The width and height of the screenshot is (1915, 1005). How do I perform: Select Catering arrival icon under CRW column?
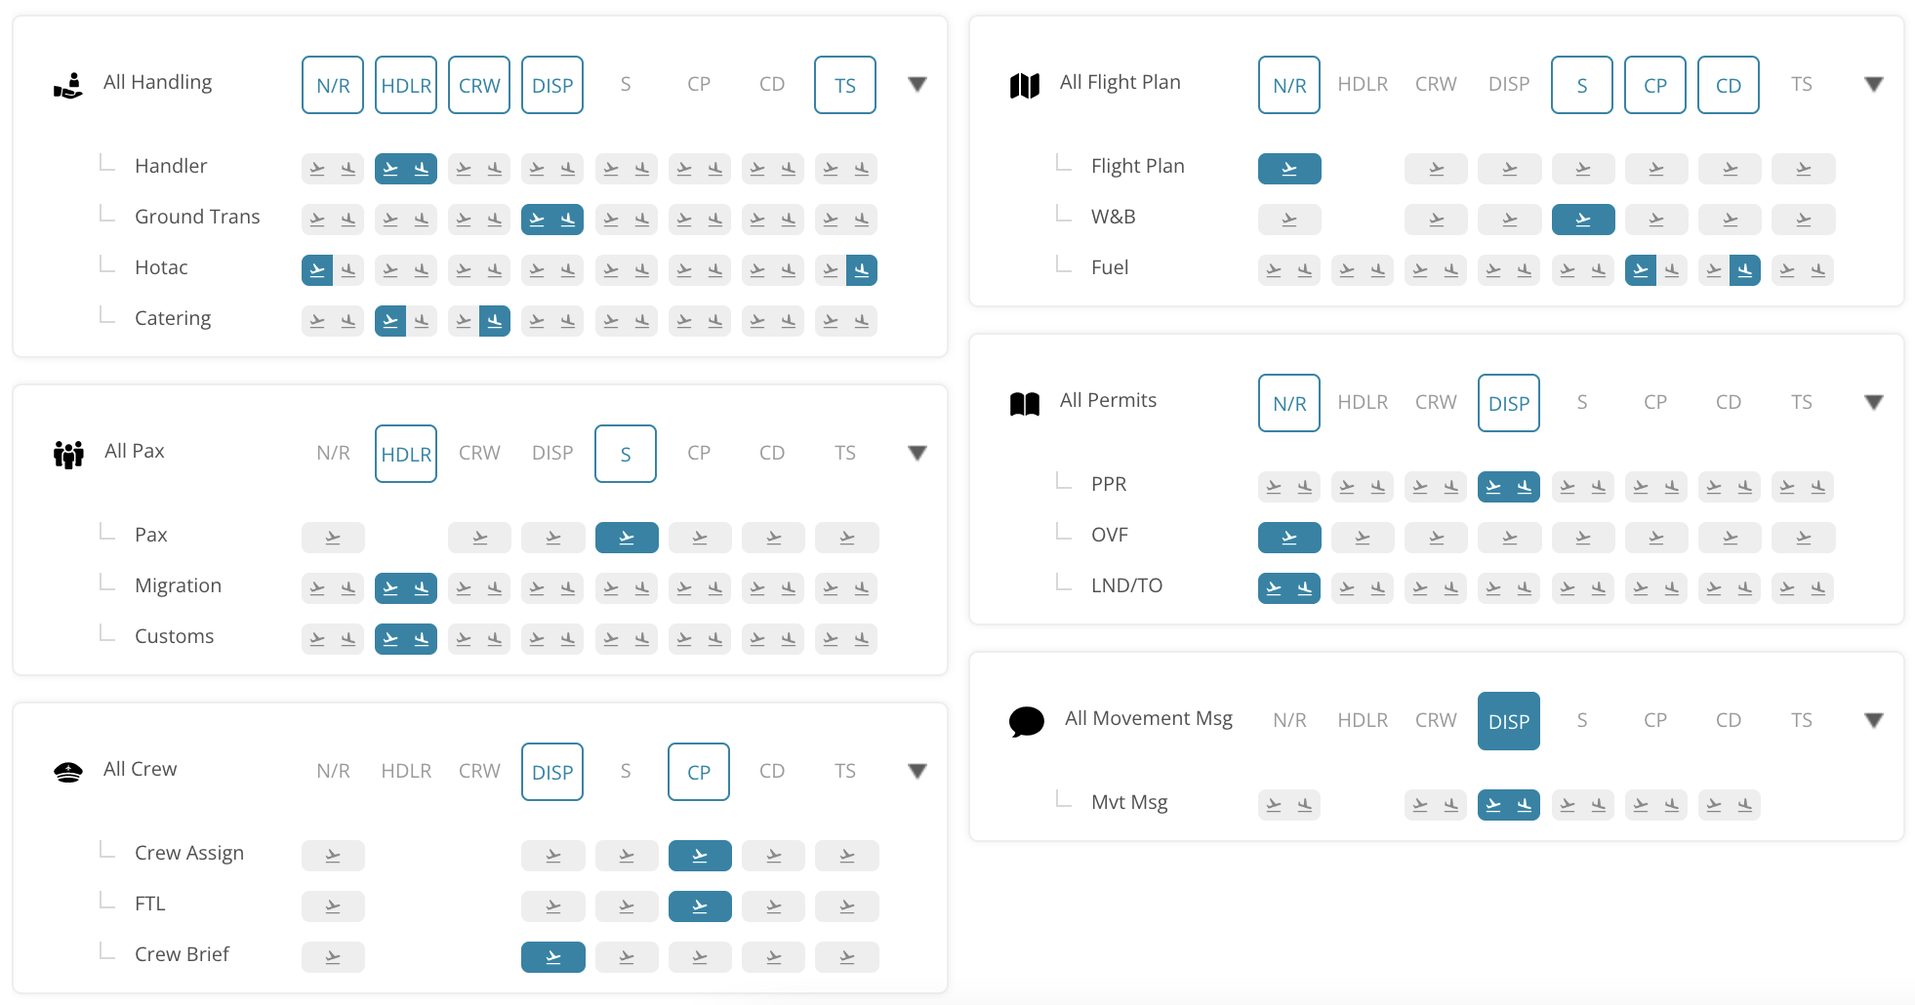[x=495, y=321]
